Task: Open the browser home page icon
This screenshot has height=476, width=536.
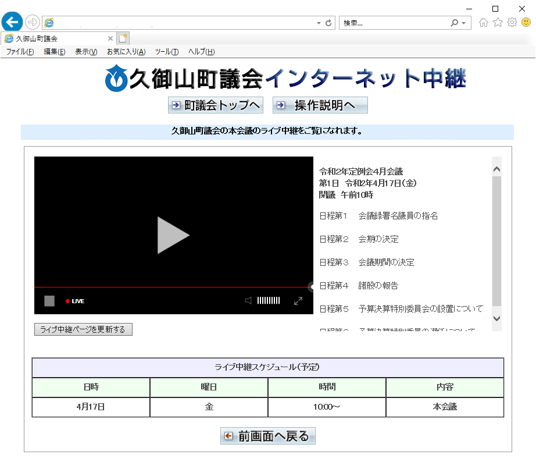Action: point(483,23)
